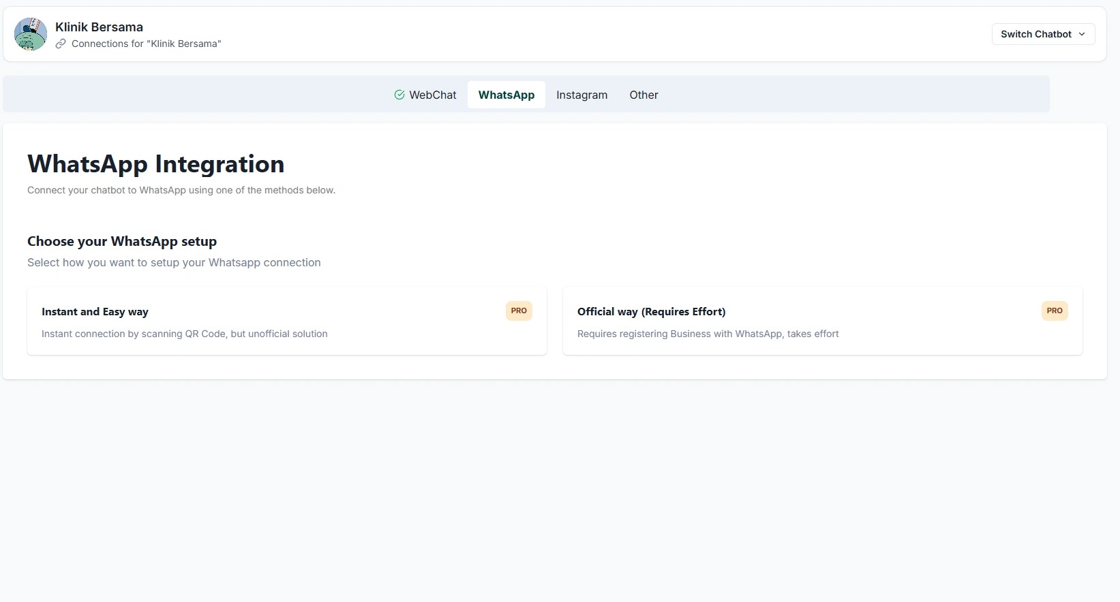Choose Official way (Requires Effort) option
Viewport: 1120px width, 602px height.
[822, 321]
